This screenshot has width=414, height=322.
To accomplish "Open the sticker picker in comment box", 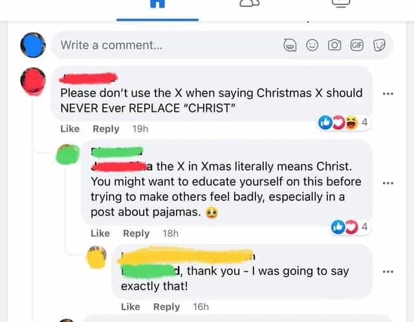I will [380, 45].
